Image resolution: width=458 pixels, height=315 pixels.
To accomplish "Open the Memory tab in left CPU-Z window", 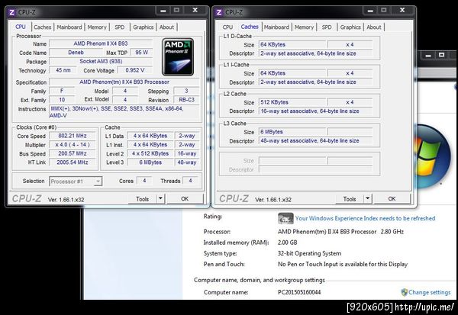I will click(97, 27).
